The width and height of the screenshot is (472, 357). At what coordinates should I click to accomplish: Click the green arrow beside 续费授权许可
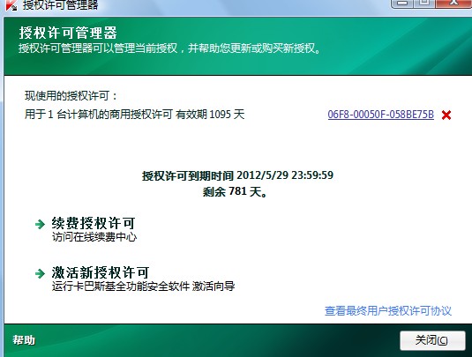40,224
